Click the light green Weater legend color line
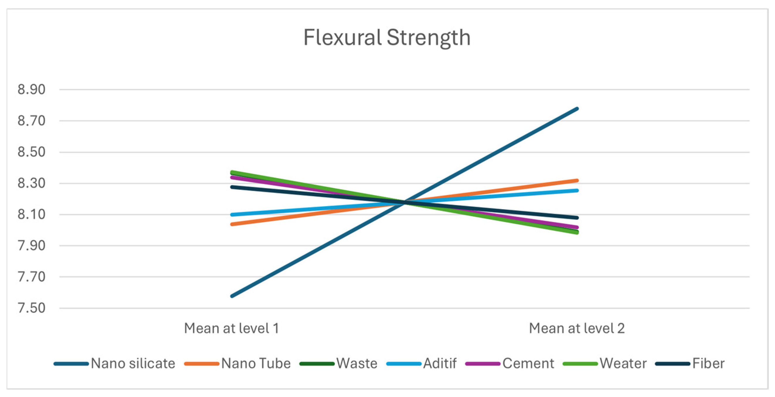This screenshot has width=775, height=397. [580, 364]
